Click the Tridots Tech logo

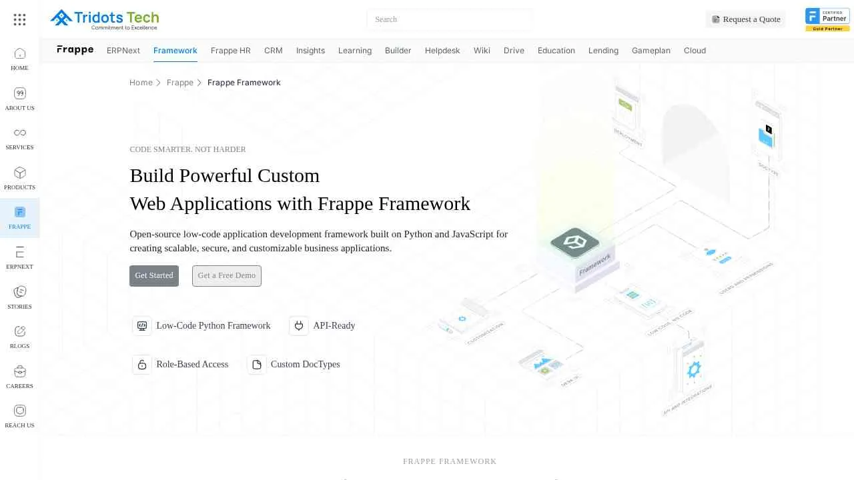click(105, 19)
